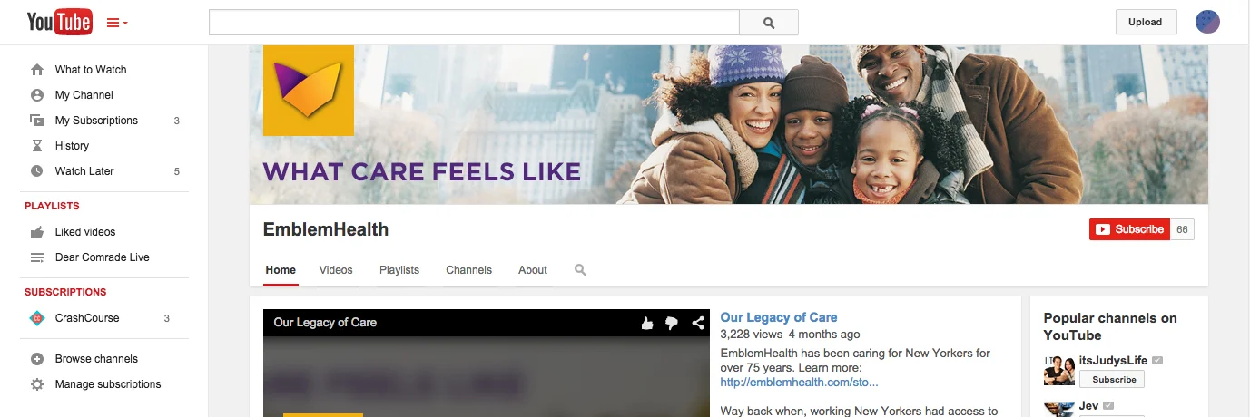The width and height of the screenshot is (1250, 417).
Task: Click the Dear Comrade Live playlist icon
Action: 37,257
